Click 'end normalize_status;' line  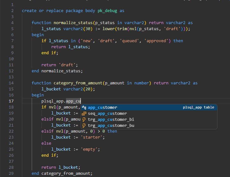(57, 71)
